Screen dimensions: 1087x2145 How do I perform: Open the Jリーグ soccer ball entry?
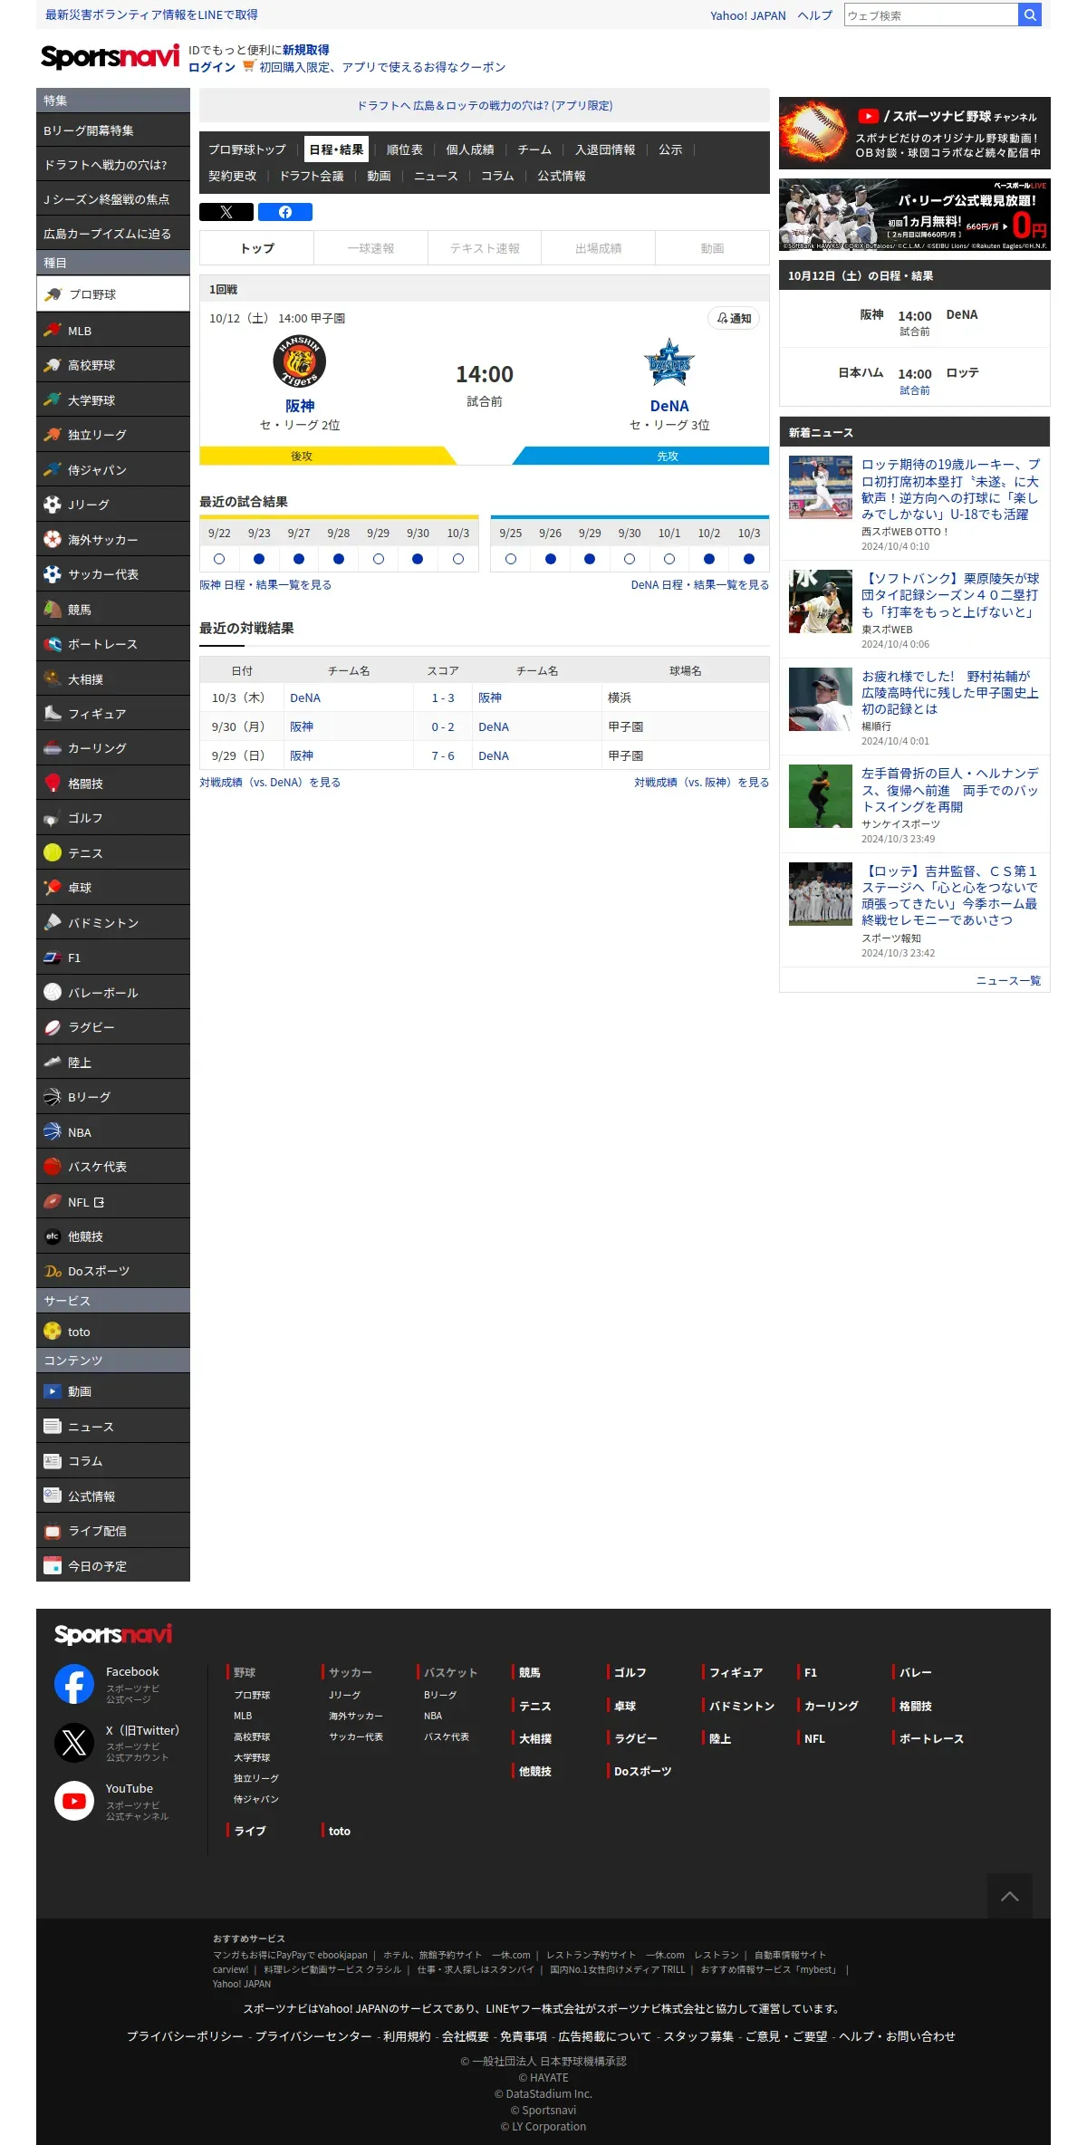pos(113,505)
